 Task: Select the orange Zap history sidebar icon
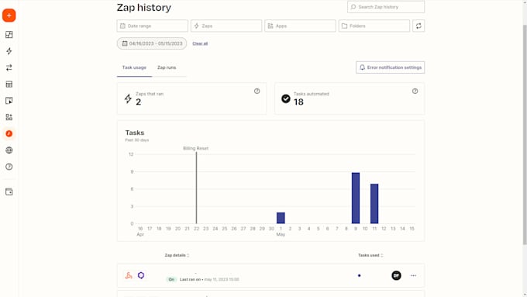(9, 133)
